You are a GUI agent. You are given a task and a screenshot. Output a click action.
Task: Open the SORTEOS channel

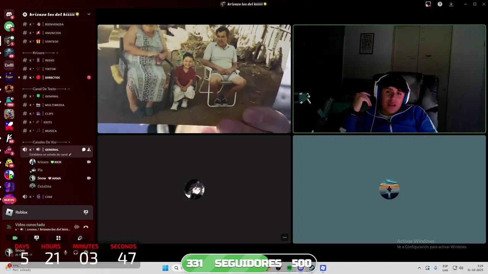point(56,41)
